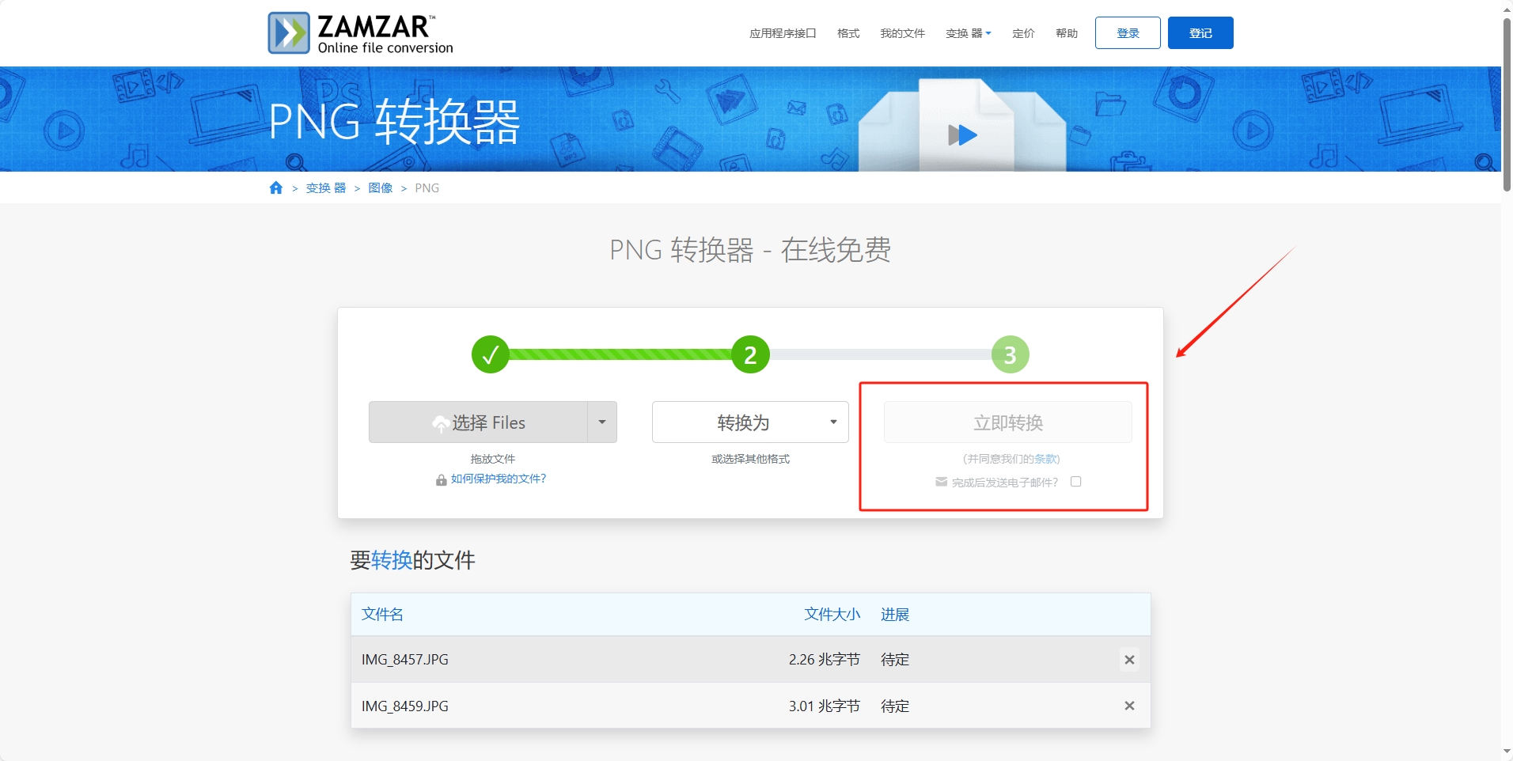The height and width of the screenshot is (761, 1513).
Task: Remove IMG_8457.JPG using its X icon
Action: coord(1129,659)
